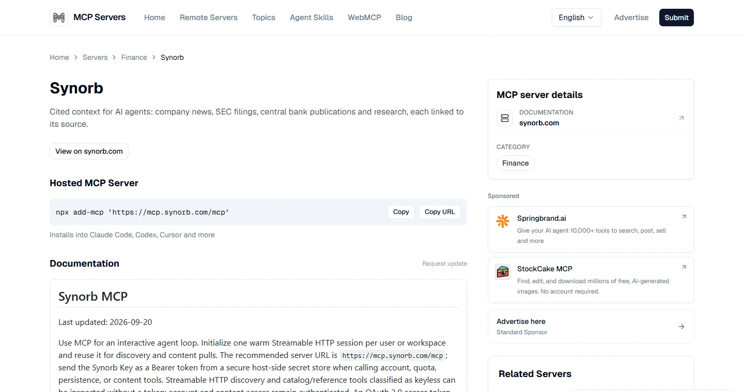Copy the npx add-mcp command
Screen dimensions: 744x392
pyautogui.click(x=401, y=212)
